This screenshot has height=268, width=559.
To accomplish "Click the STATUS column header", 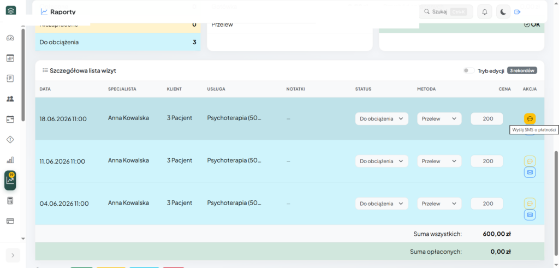I will click(363, 89).
